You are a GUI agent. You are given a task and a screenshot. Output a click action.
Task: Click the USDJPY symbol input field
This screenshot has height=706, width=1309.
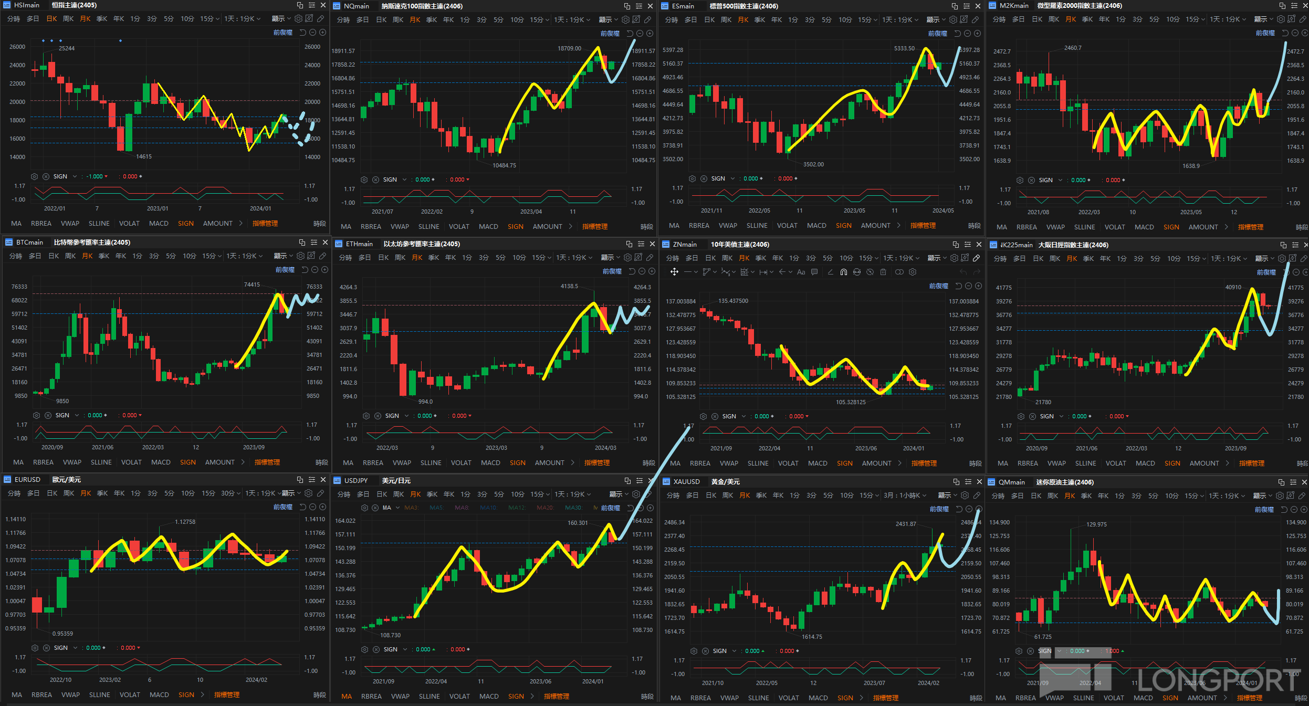pos(356,480)
